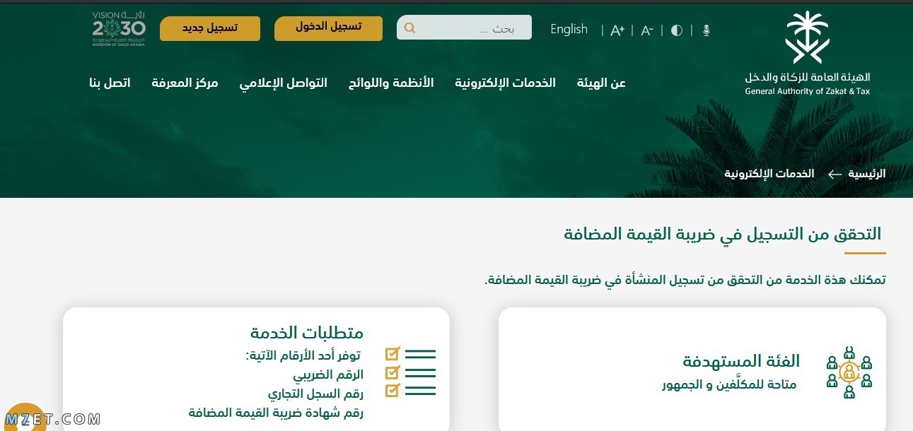Click the الفئة المستهدفة heading
913x431 pixels.
pyautogui.click(x=741, y=361)
